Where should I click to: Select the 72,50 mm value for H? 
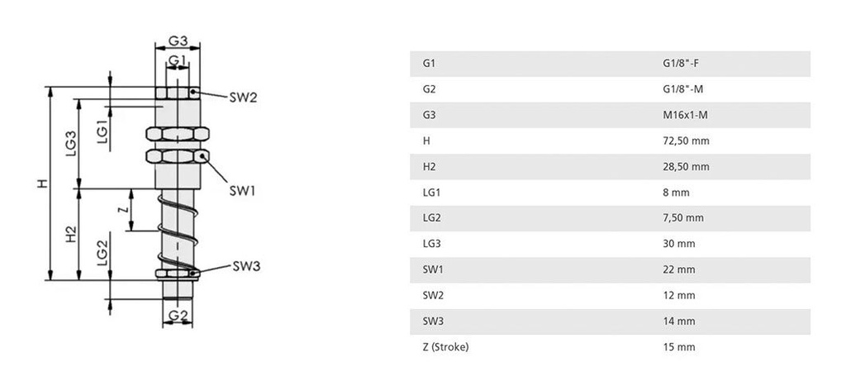point(686,141)
